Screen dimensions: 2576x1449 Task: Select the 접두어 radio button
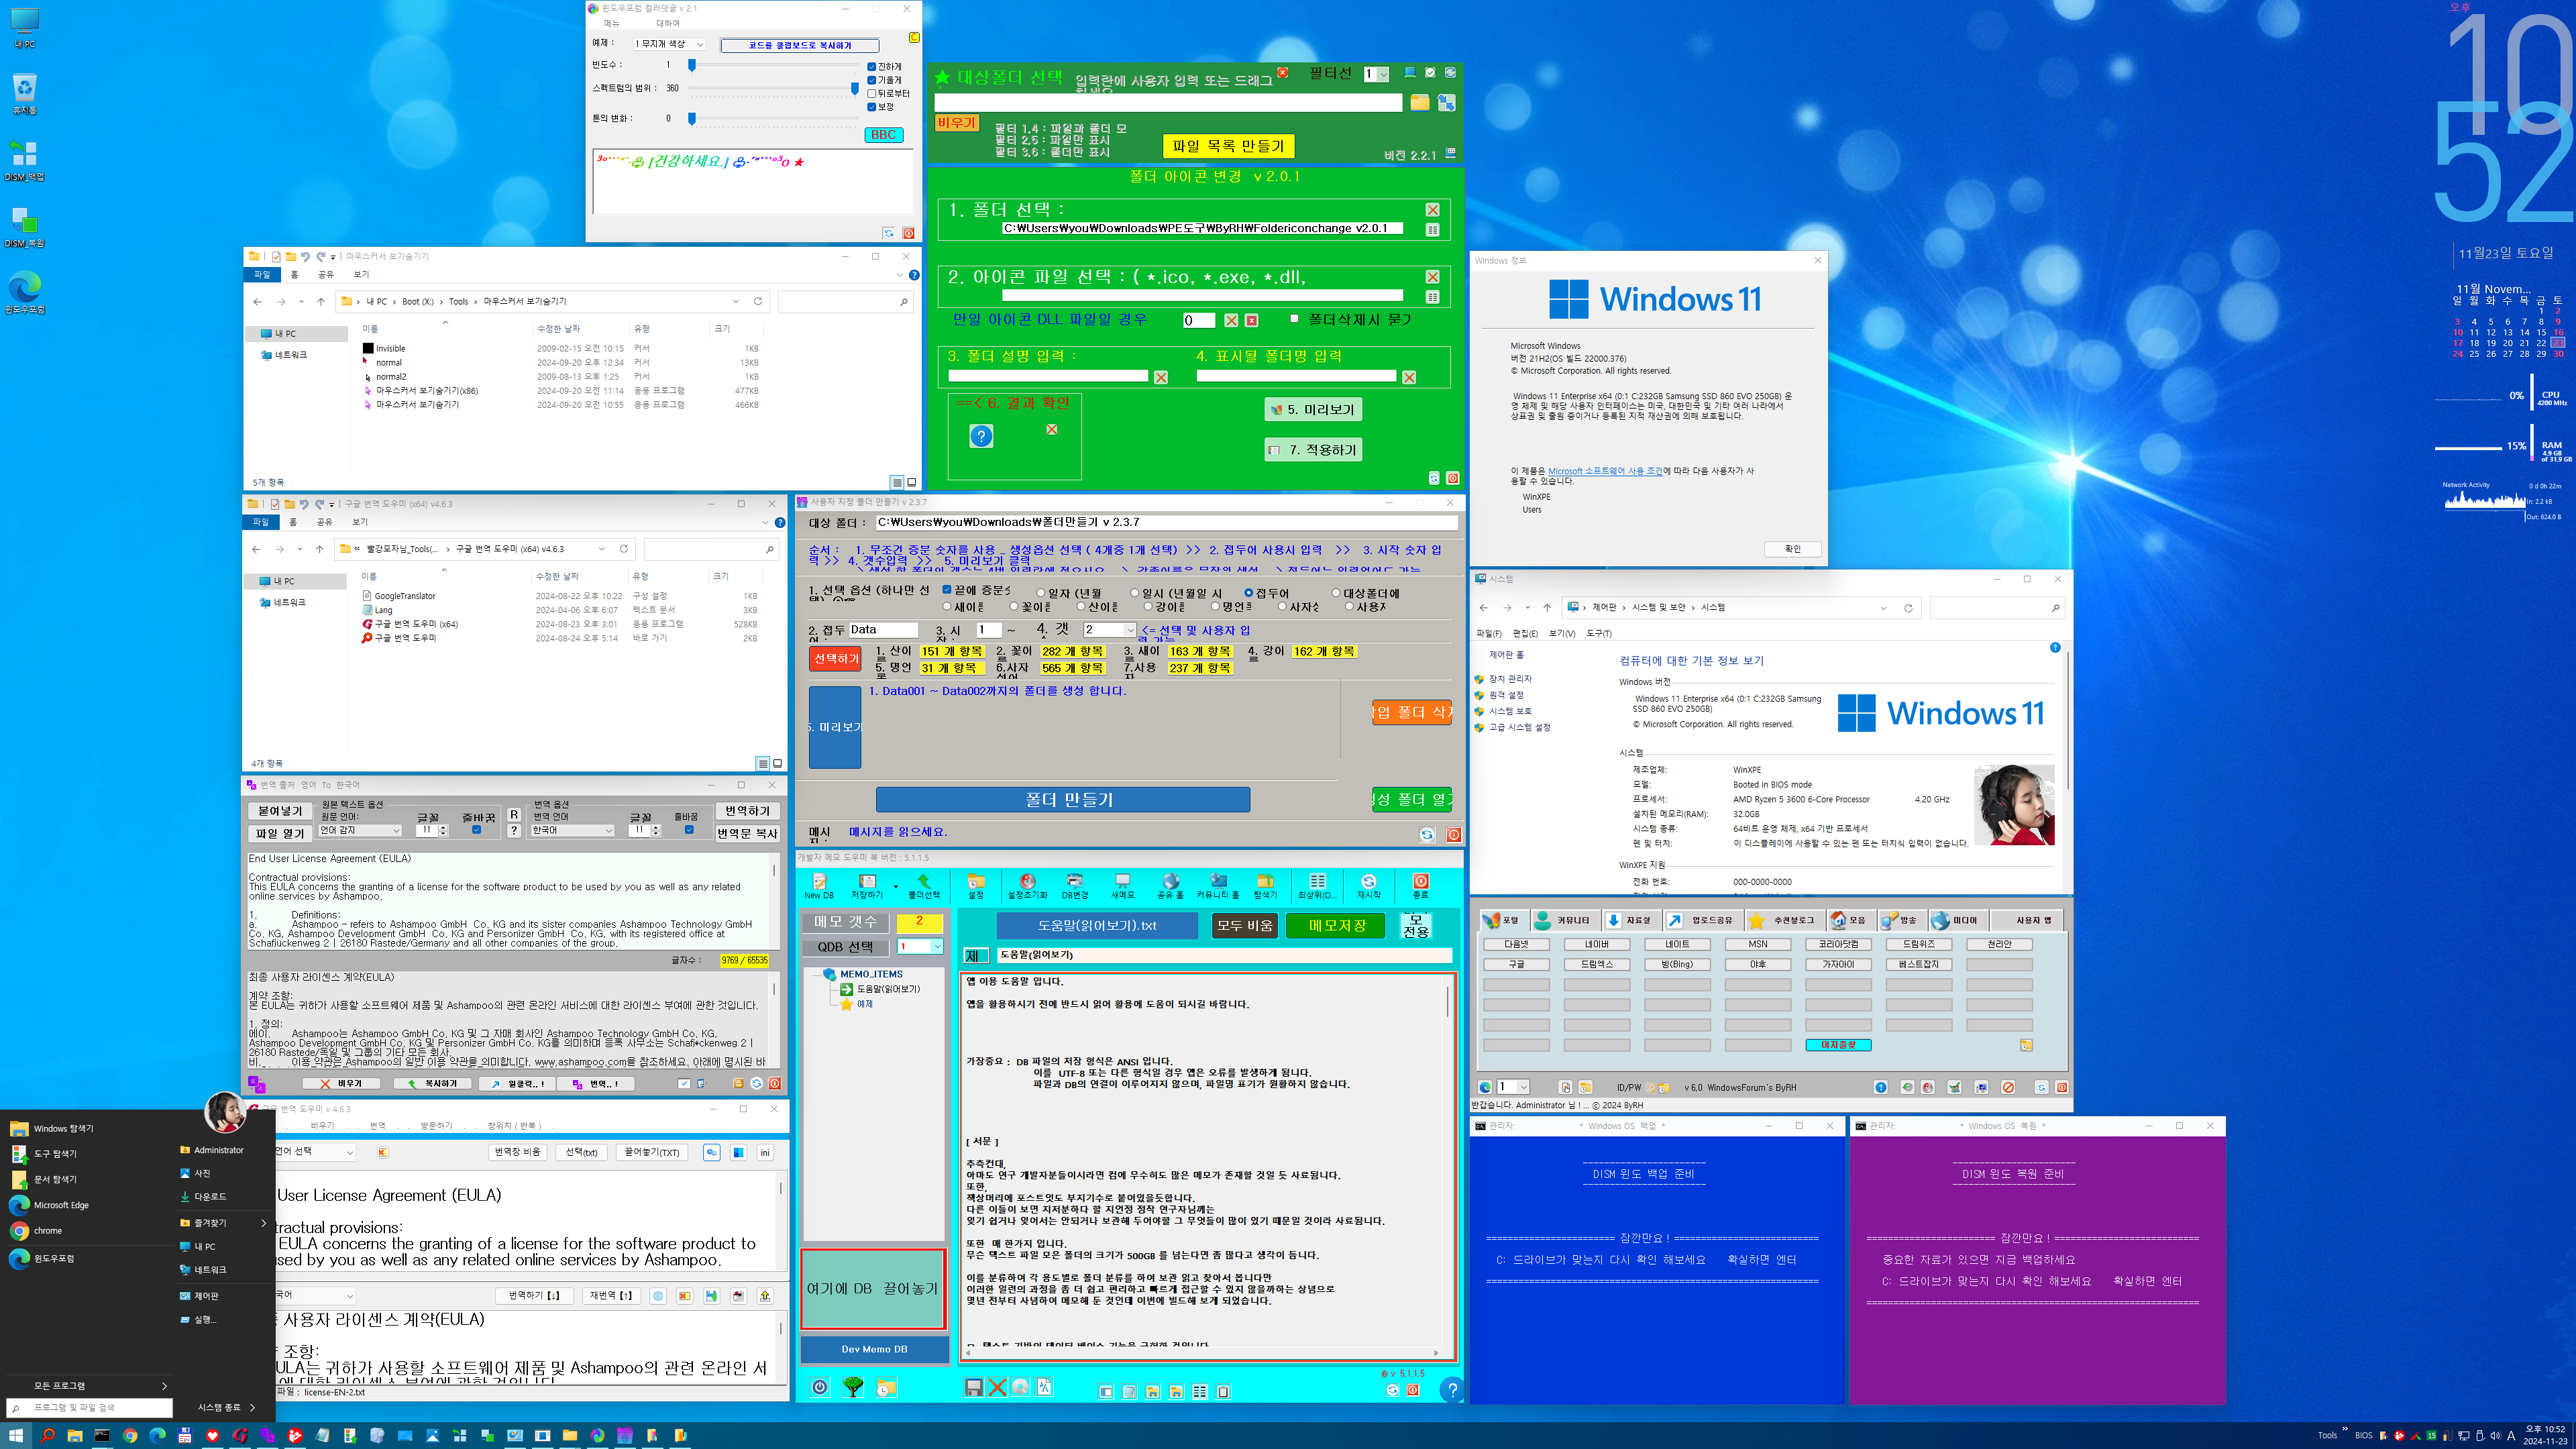[x=1248, y=593]
